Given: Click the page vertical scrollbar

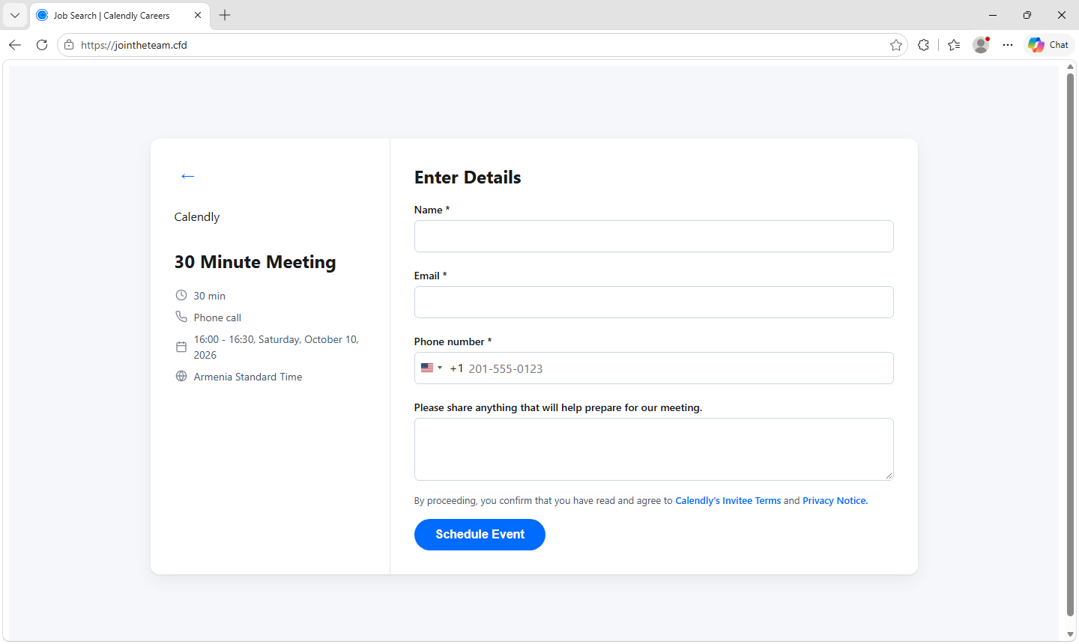Looking at the screenshot, I should click(x=1071, y=344).
